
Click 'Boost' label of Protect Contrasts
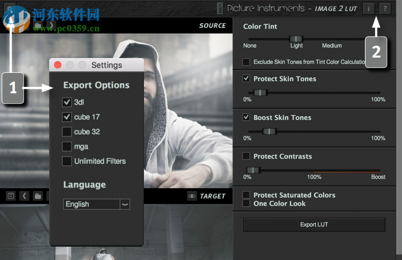[378, 177]
